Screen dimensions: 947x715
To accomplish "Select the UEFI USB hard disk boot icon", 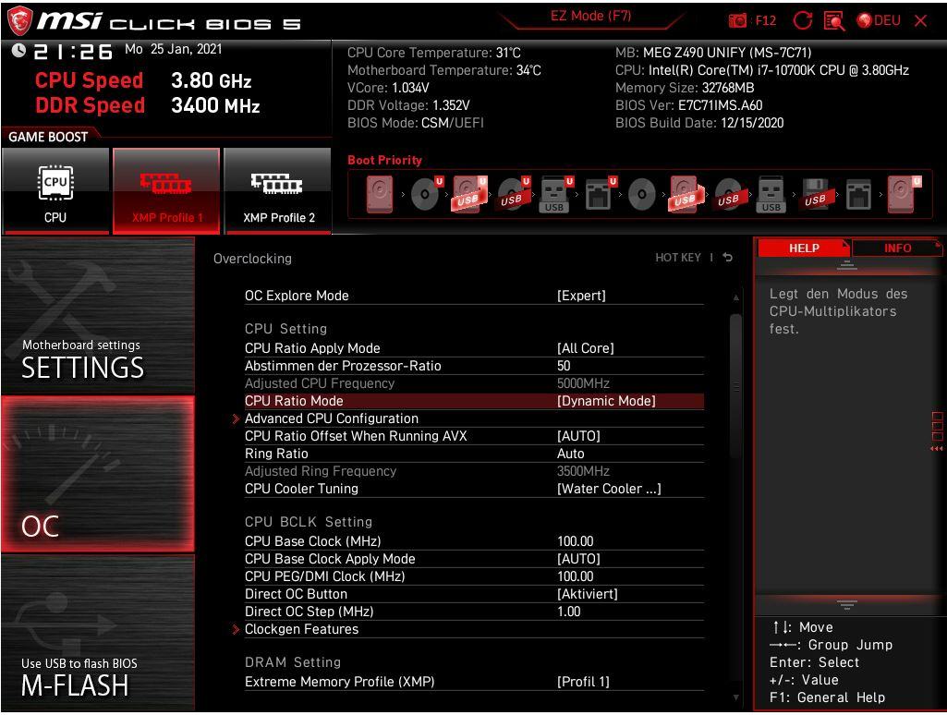I will (470, 194).
